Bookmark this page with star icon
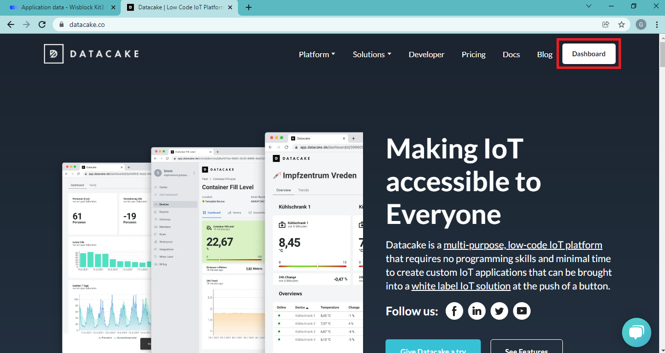This screenshot has width=665, height=353. coord(622,24)
